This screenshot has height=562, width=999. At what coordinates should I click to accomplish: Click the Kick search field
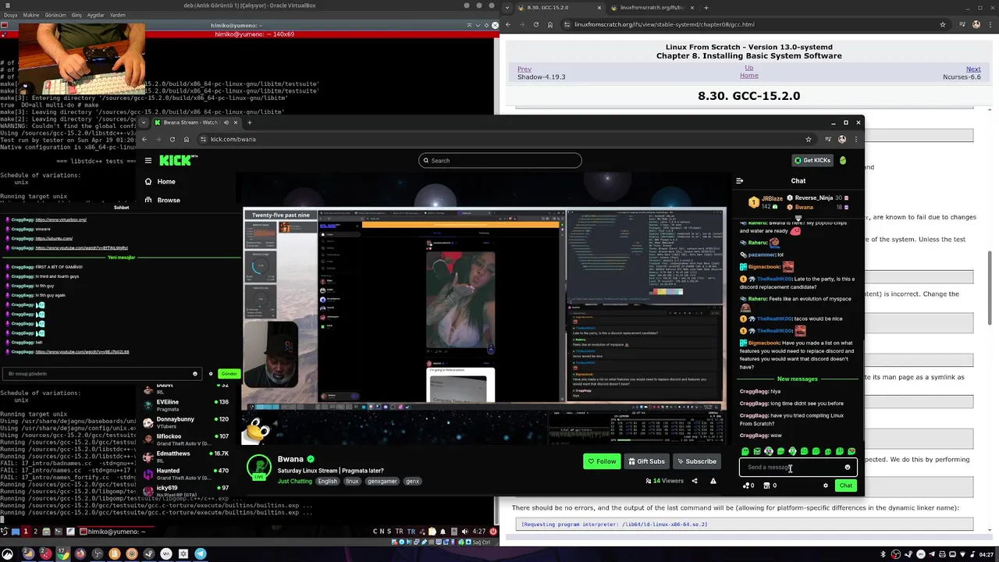[x=499, y=161]
